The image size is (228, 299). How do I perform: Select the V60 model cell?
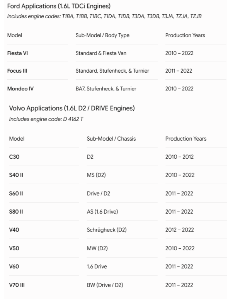click(14, 267)
